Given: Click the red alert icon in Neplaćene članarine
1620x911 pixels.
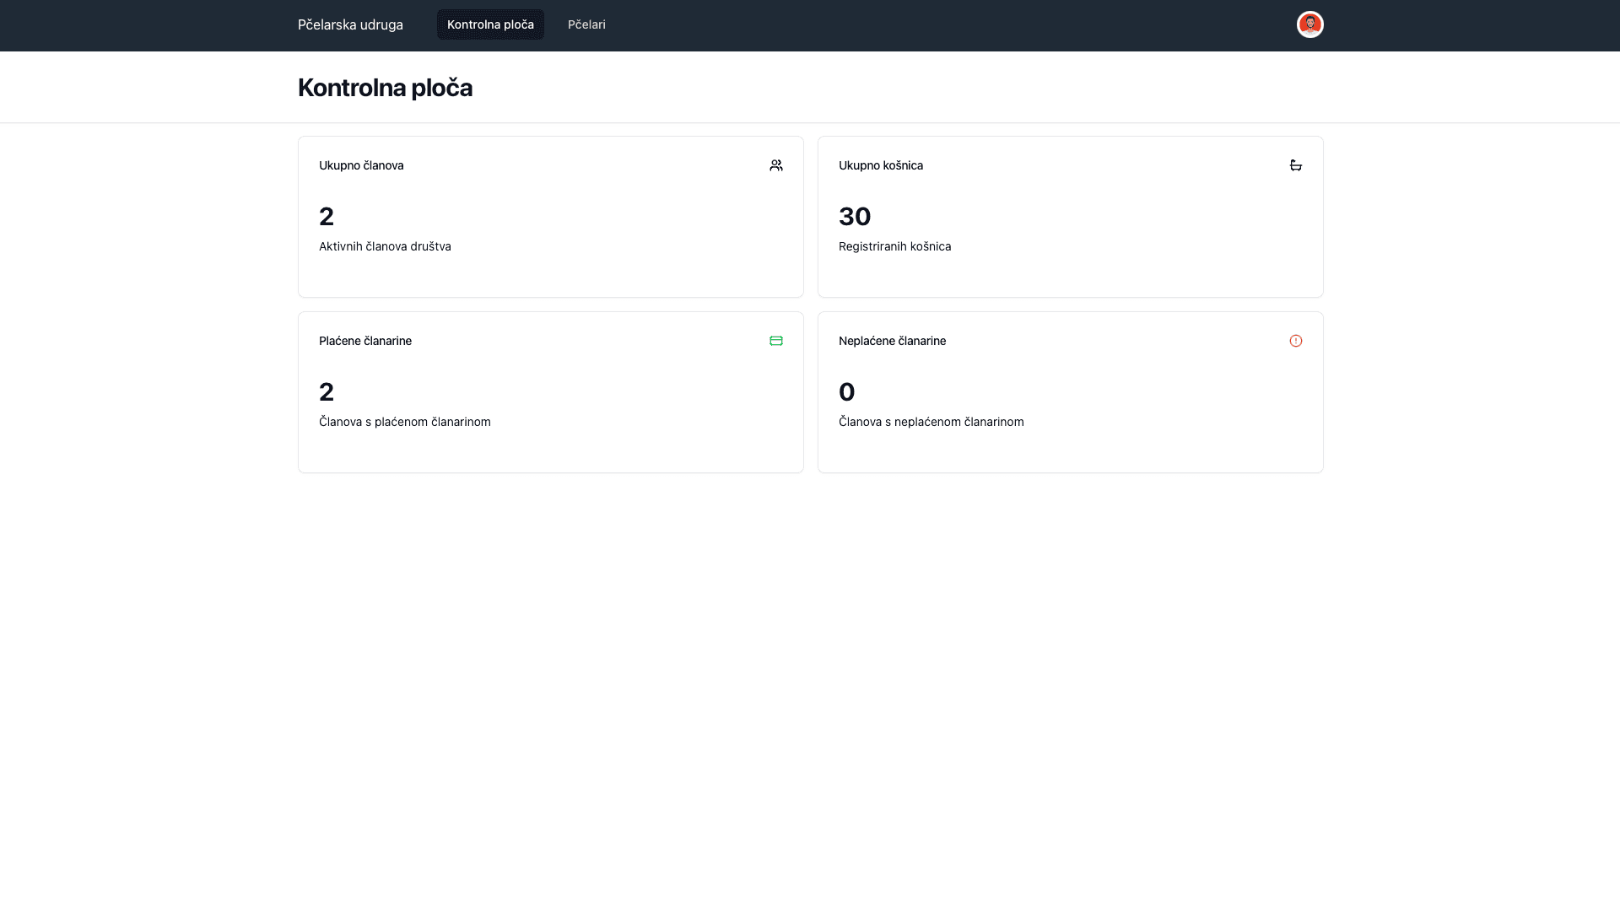Looking at the screenshot, I should coord(1296,341).
